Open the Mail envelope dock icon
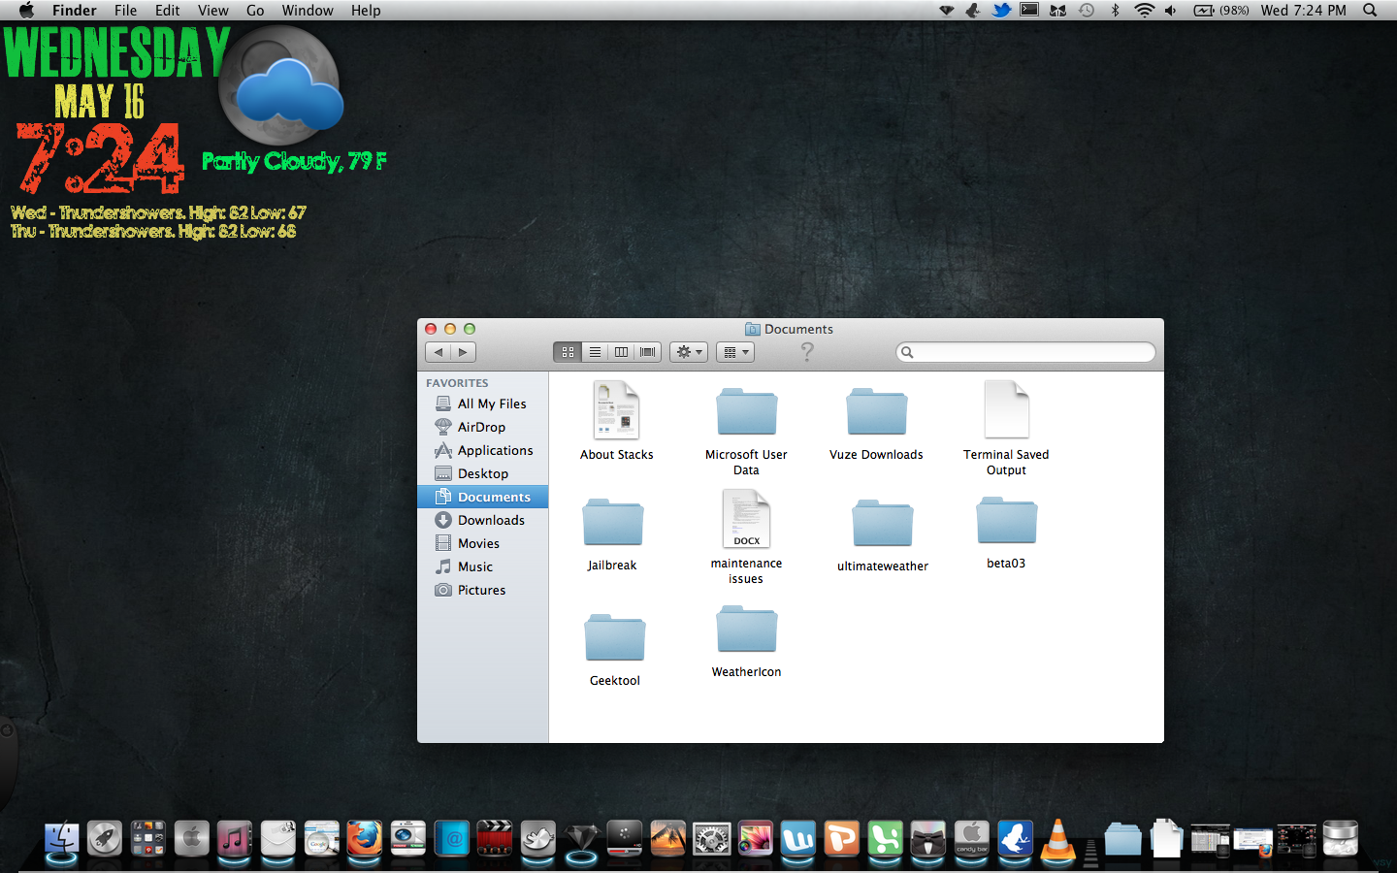This screenshot has width=1397, height=873. [x=277, y=838]
